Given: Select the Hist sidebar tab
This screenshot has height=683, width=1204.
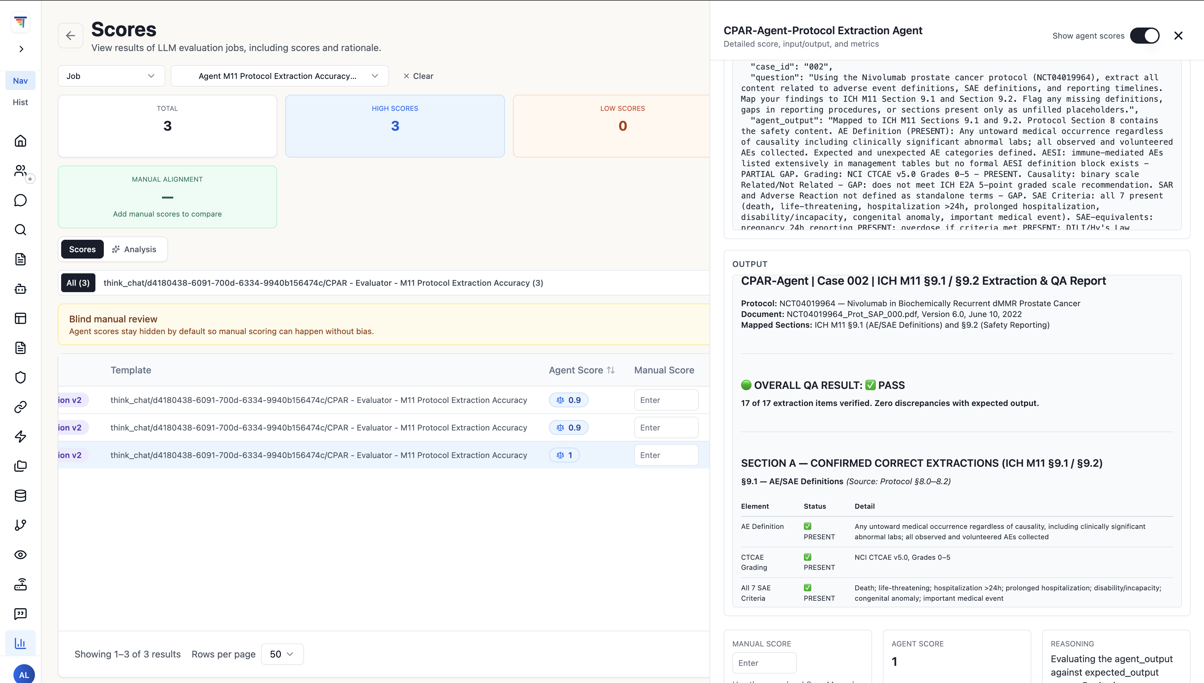Looking at the screenshot, I should click(x=20, y=102).
